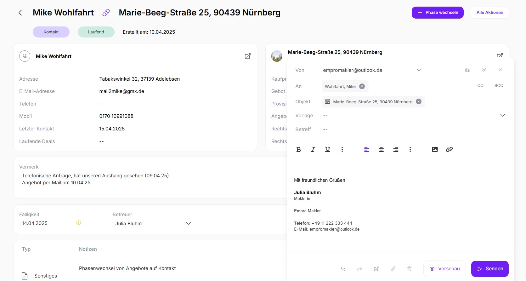
Task: Insert a hyperlink into the email
Action: click(450, 149)
